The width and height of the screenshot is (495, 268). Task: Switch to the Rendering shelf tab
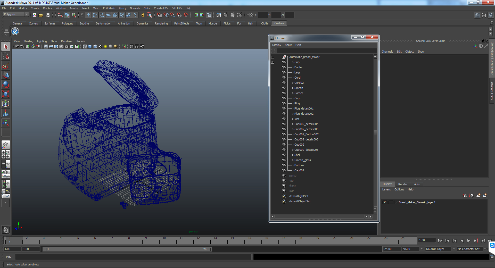pos(161,23)
